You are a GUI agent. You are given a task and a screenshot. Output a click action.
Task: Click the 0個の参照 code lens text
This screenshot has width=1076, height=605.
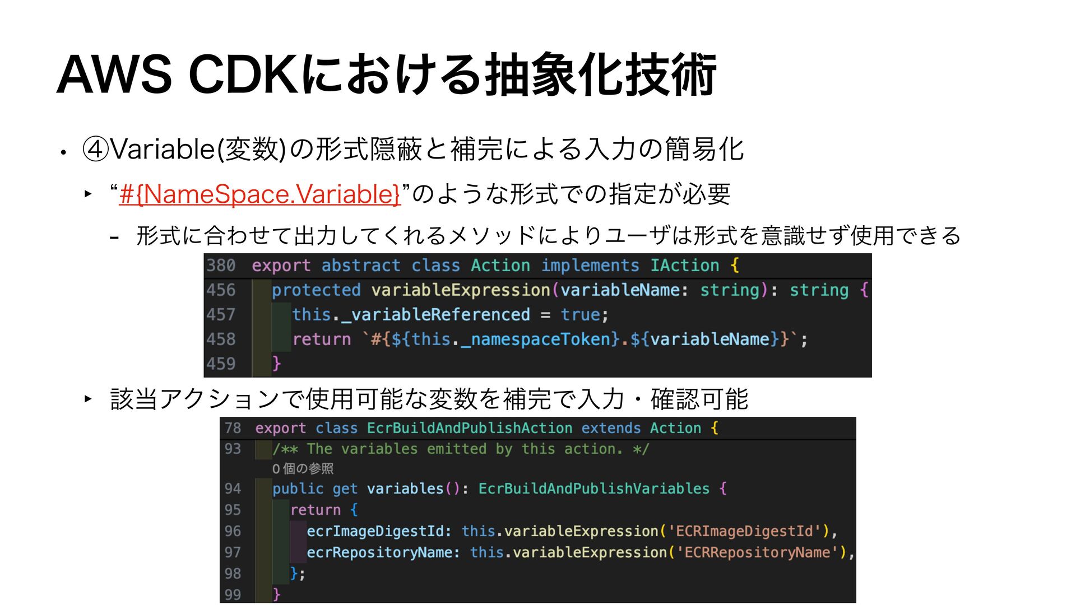[303, 469]
